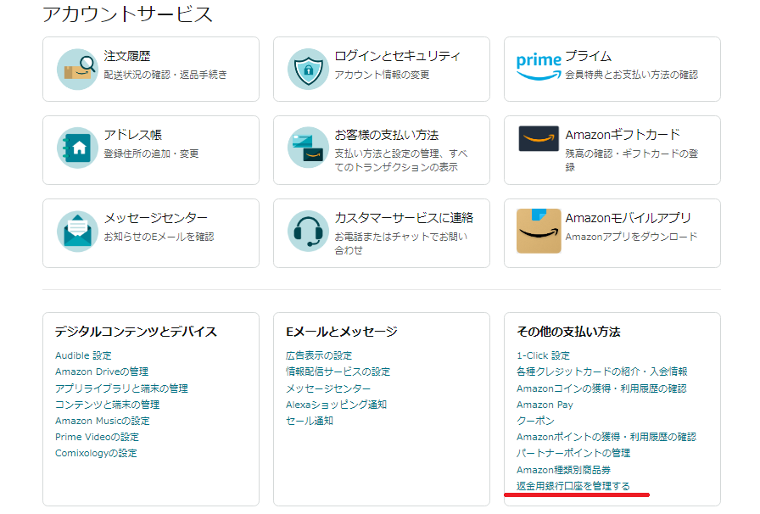The width and height of the screenshot is (760, 514).
Task: Open Amazonポイントの獲得・利用履歴の確認 link
Action: click(x=606, y=437)
